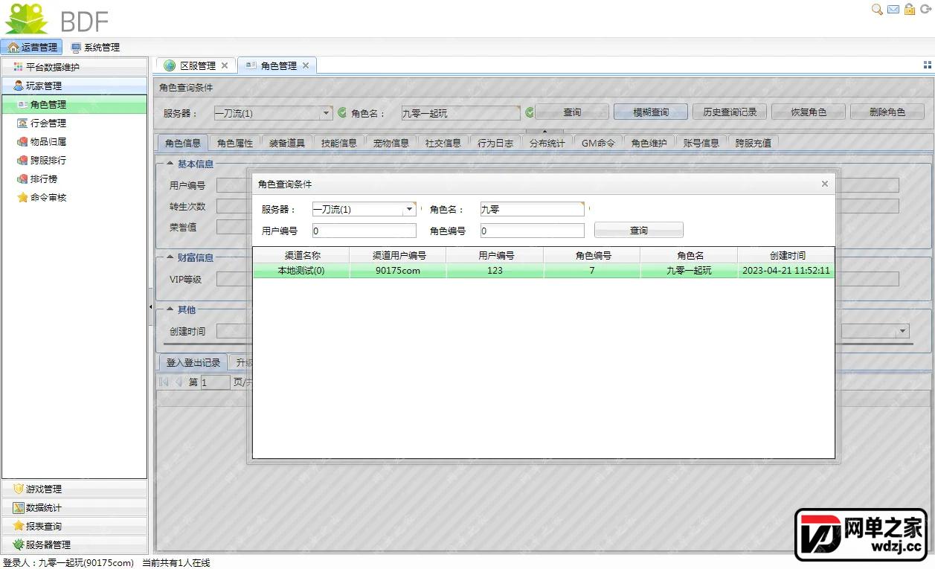Click the padlock icon in header
The image size is (935, 569).
[909, 9]
